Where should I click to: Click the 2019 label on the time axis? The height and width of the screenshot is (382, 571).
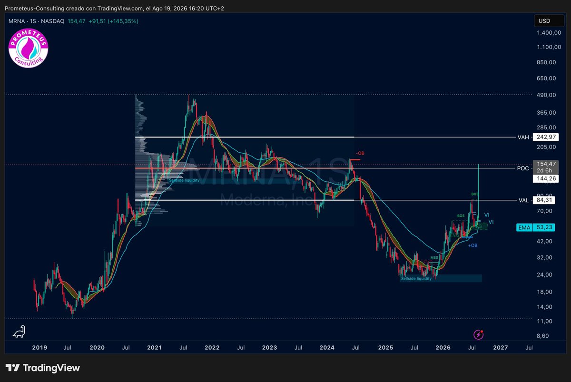(x=39, y=348)
